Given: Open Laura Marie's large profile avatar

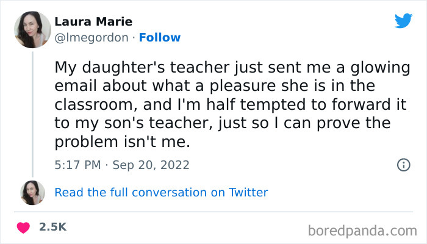Looking at the screenshot, I should click(32, 30).
